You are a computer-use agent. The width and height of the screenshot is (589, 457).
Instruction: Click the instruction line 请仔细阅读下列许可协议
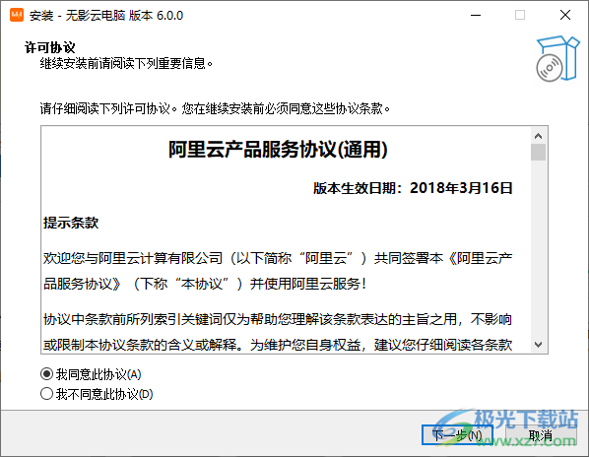click(x=216, y=109)
